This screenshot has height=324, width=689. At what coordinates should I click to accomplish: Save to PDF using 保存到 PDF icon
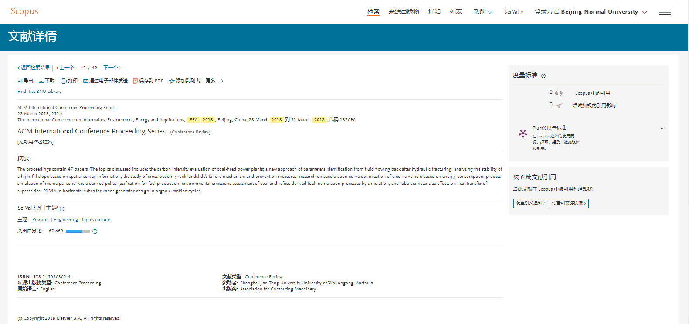(136, 81)
